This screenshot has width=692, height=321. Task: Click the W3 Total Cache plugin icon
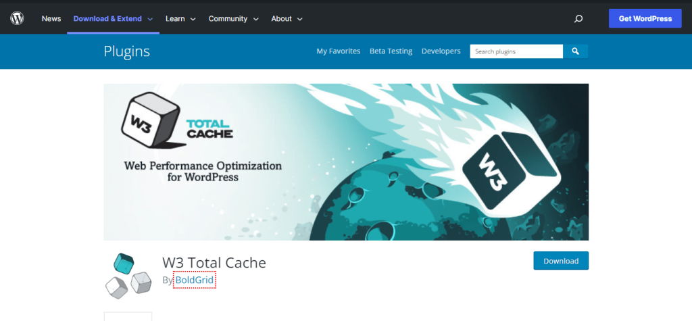(128, 276)
